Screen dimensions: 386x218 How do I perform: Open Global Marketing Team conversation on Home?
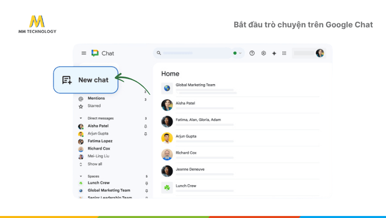[240, 88]
